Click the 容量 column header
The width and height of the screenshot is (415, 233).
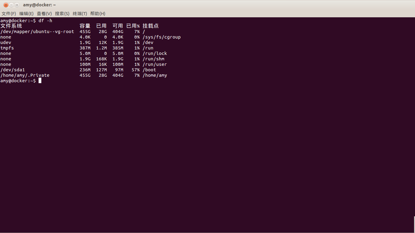[85, 26]
